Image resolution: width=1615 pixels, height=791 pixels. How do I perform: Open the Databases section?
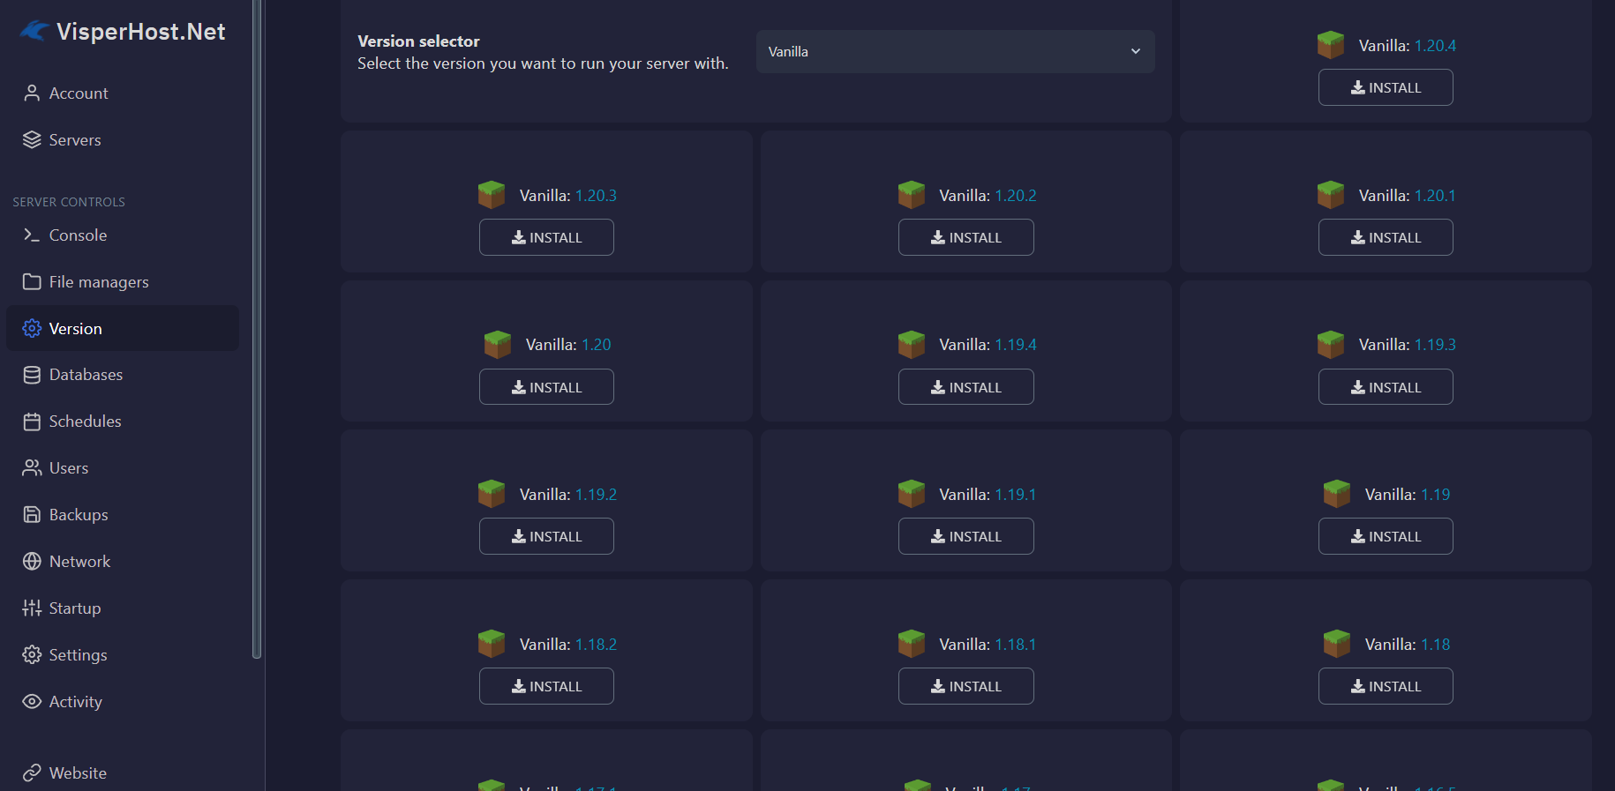click(123, 375)
